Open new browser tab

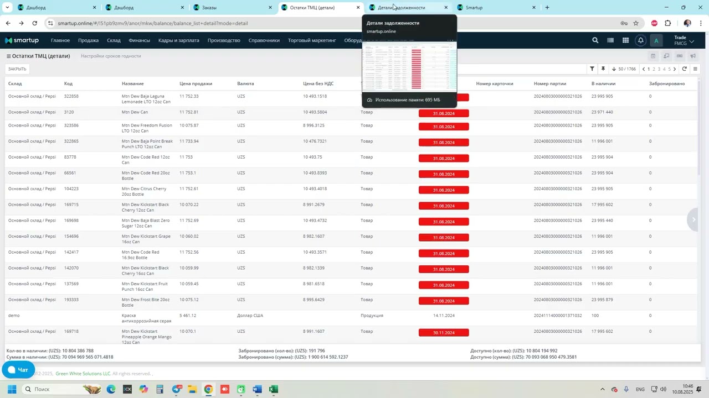pyautogui.click(x=547, y=8)
